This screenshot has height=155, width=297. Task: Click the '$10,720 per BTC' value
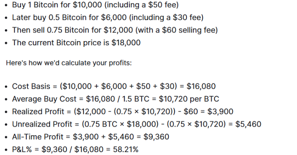click(189, 99)
